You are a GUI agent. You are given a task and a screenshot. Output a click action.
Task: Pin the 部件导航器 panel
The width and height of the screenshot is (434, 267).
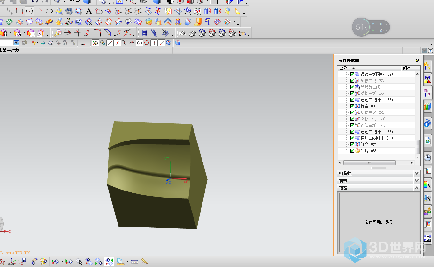[417, 61]
